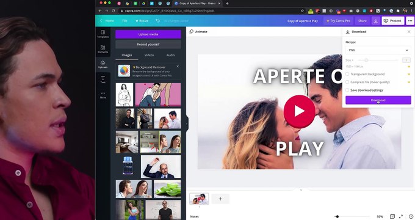Open the PNG file type dropdown
This screenshot has height=220, width=415.
tap(378, 50)
